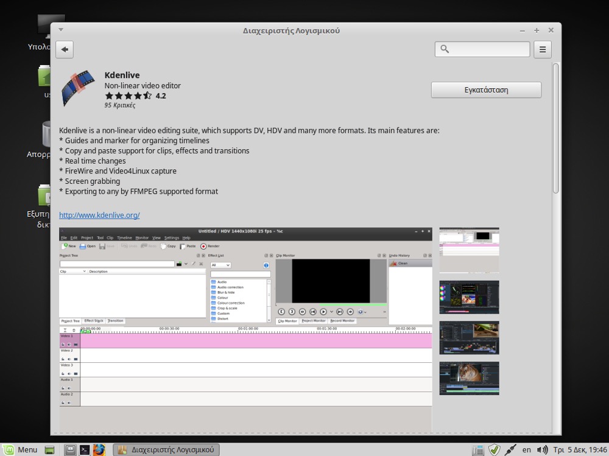Image resolution: width=609 pixels, height=456 pixels.
Task: Click the volume speaker tray icon
Action: 542,450
